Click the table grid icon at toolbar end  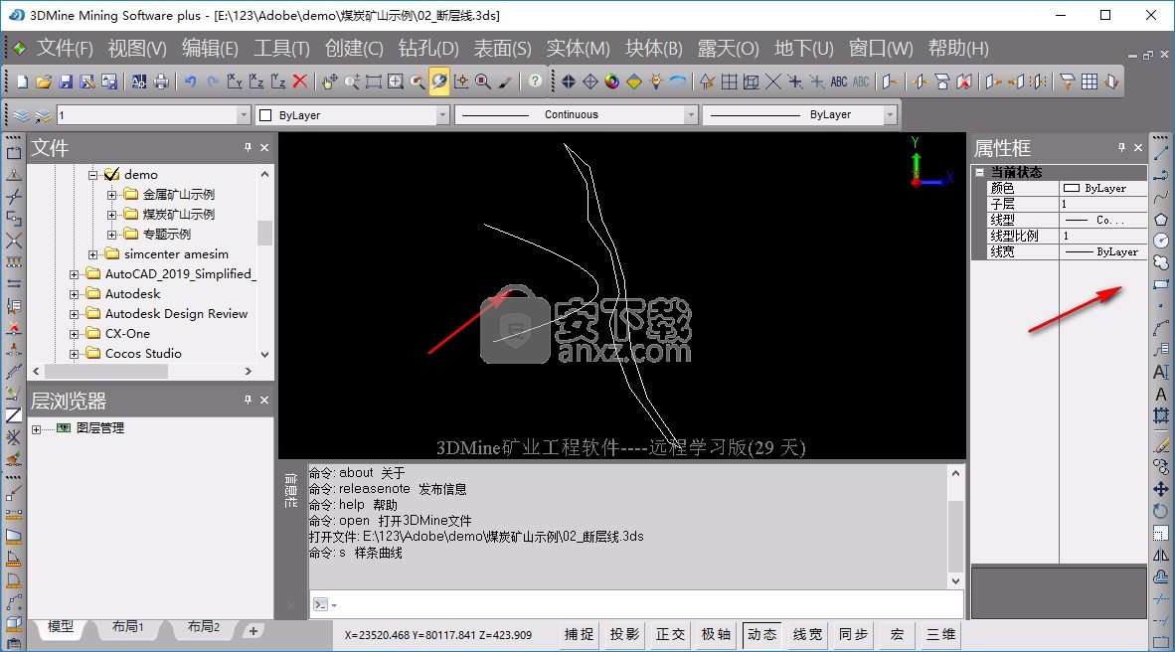coord(1090,81)
